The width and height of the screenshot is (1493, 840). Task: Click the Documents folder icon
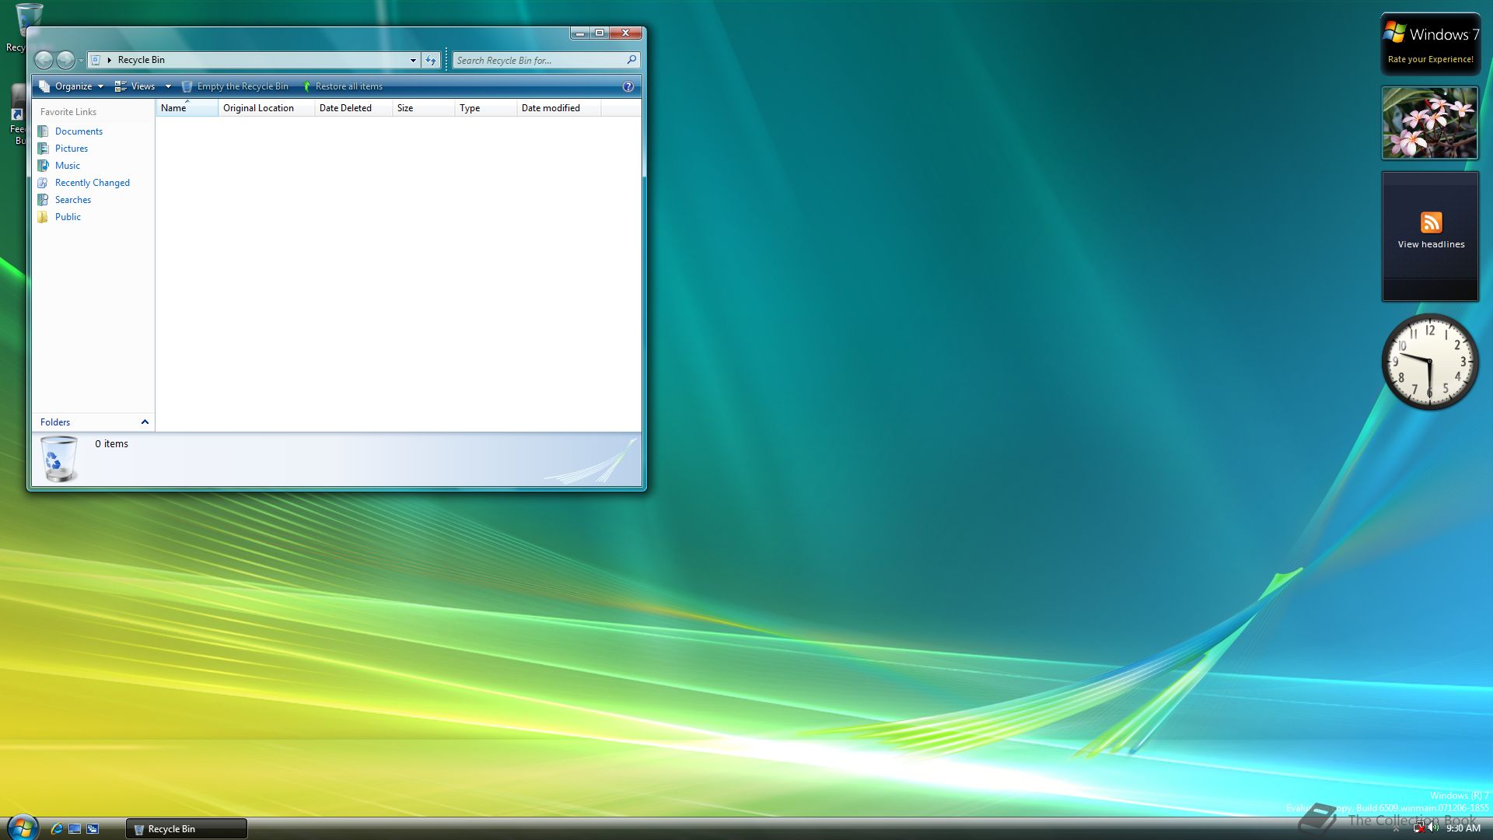point(43,131)
